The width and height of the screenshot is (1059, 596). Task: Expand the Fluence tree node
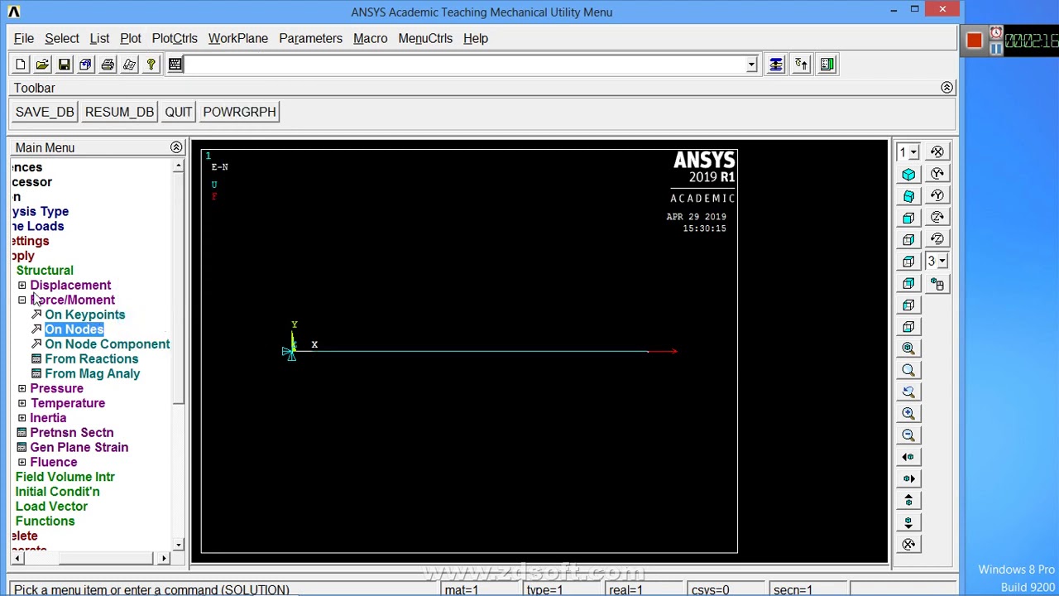pos(22,463)
